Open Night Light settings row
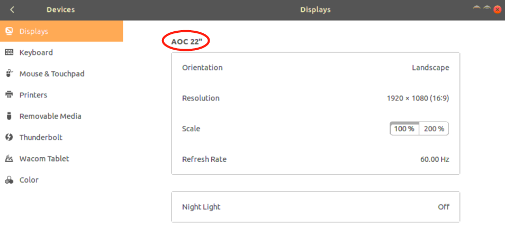 point(315,207)
